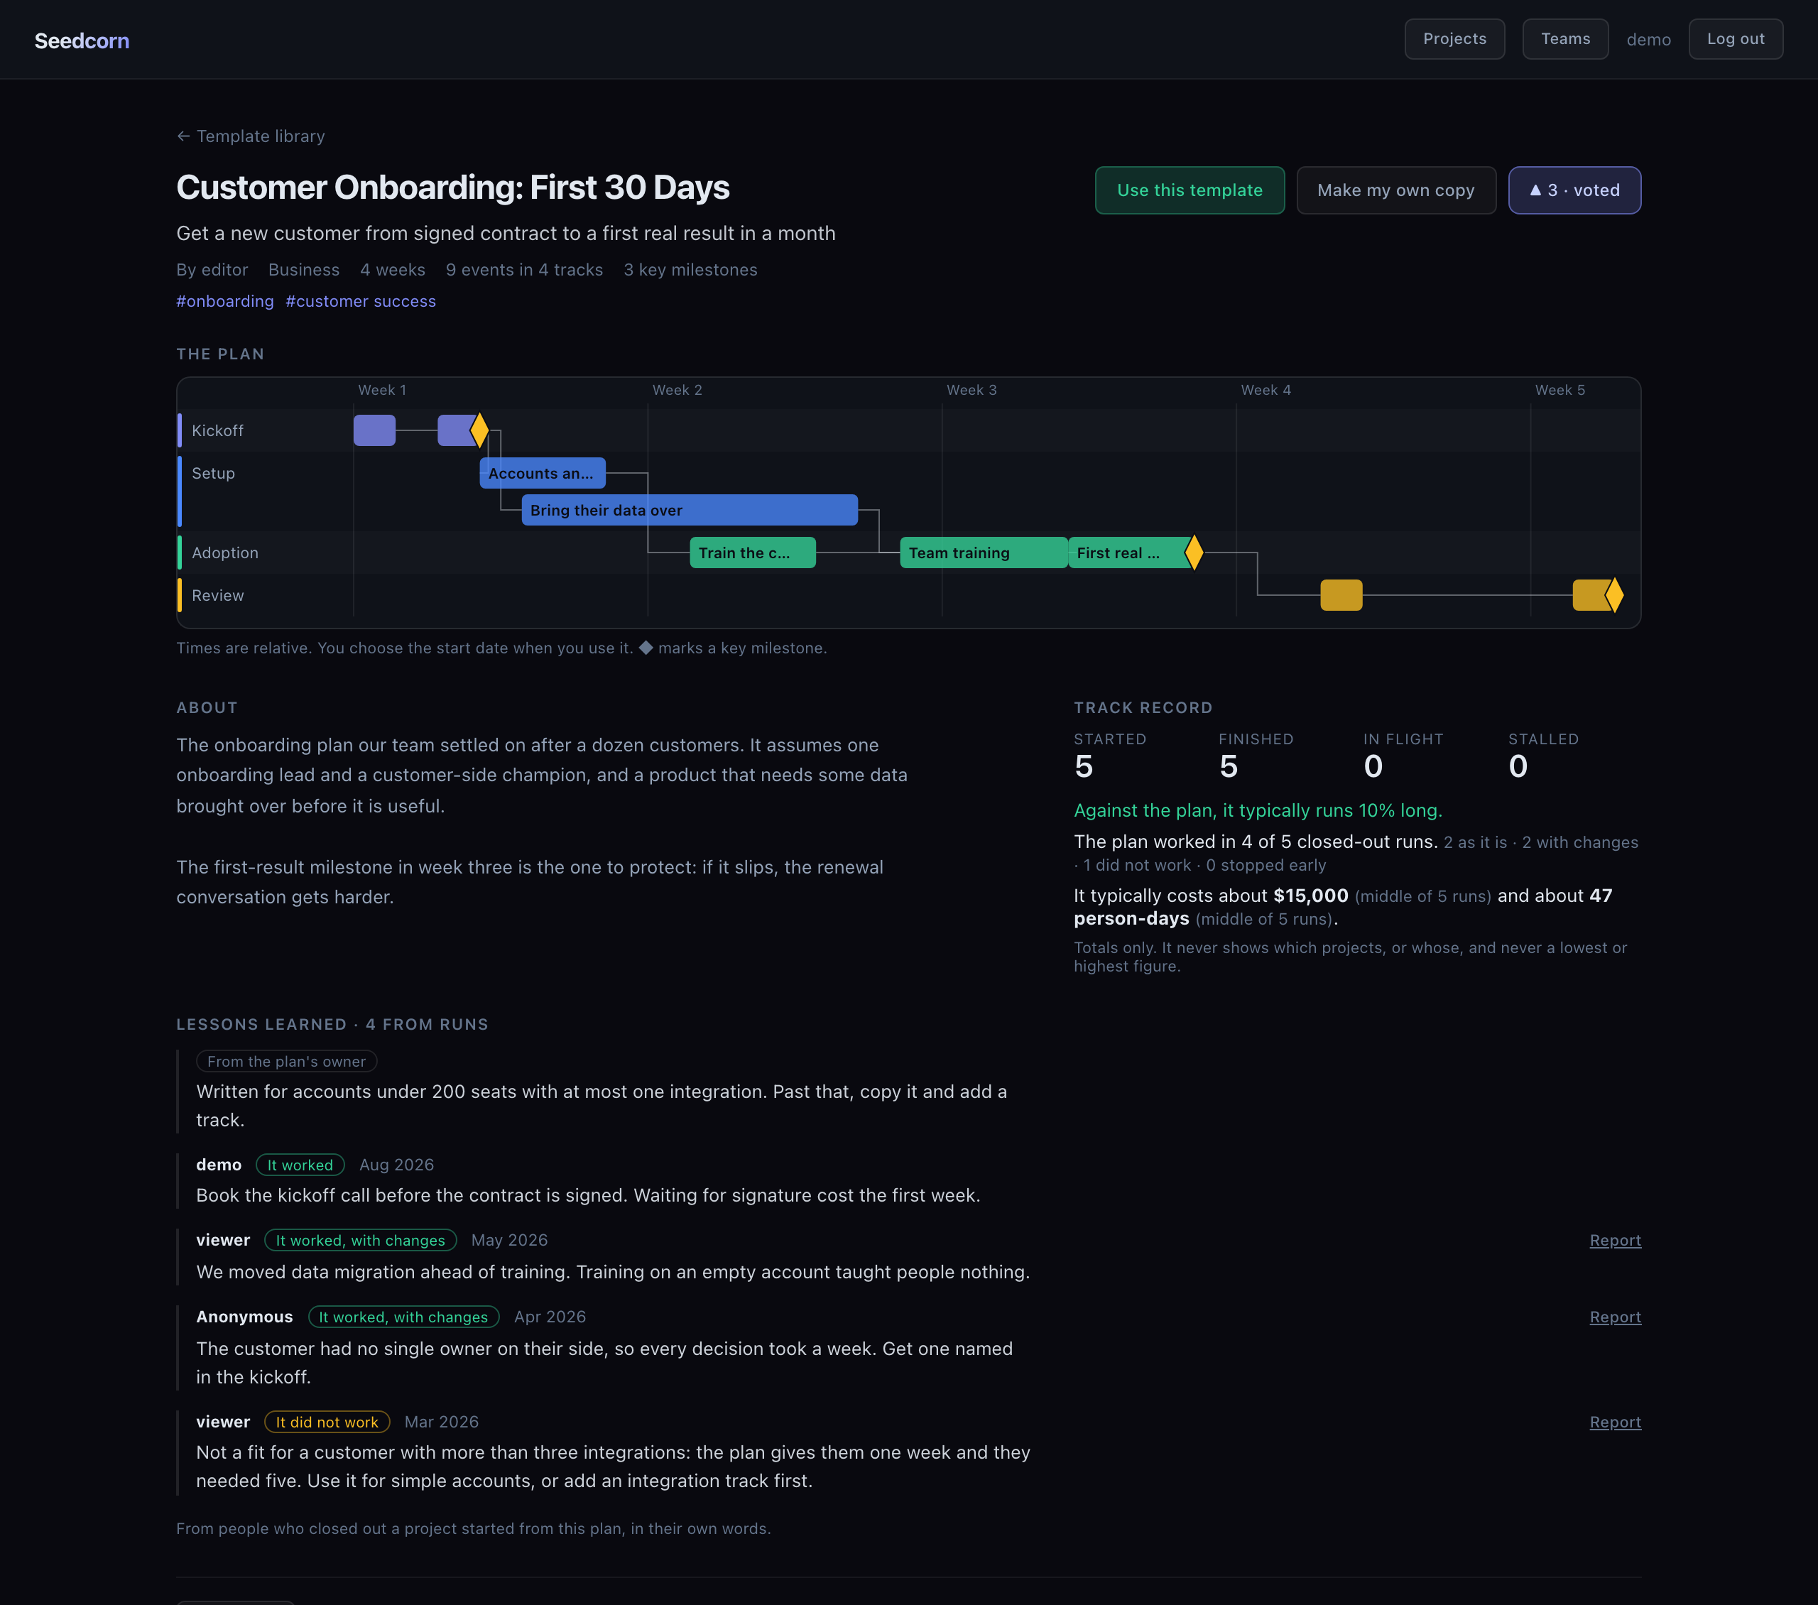The width and height of the screenshot is (1818, 1605).
Task: Open the Projects page
Action: pos(1454,39)
